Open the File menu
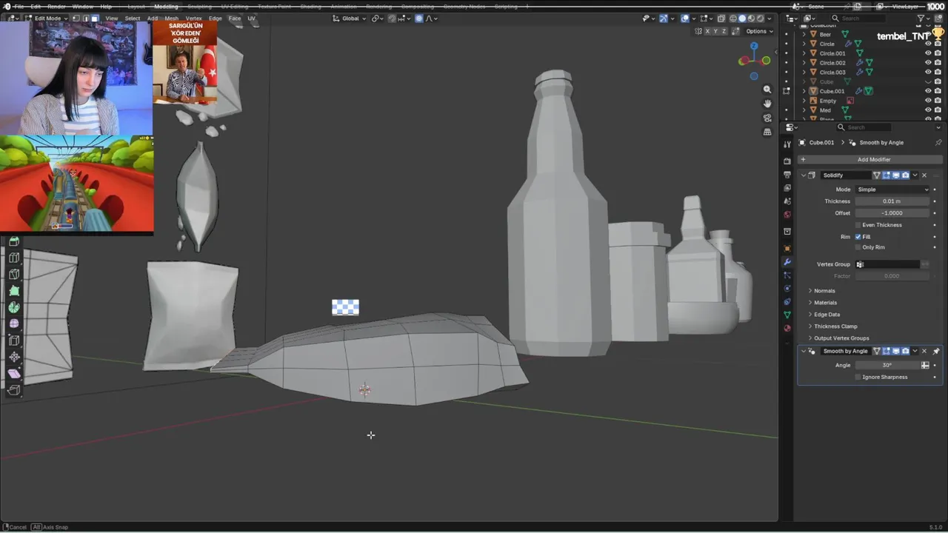The height and width of the screenshot is (533, 948). pyautogui.click(x=19, y=7)
